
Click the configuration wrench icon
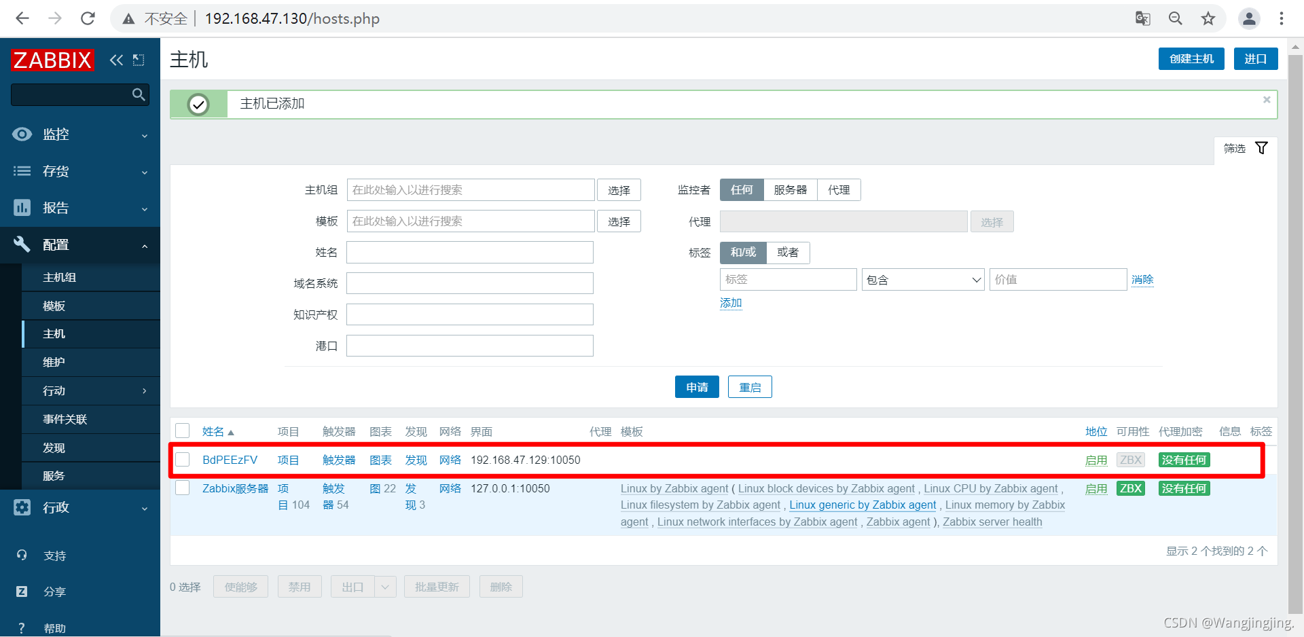point(22,244)
